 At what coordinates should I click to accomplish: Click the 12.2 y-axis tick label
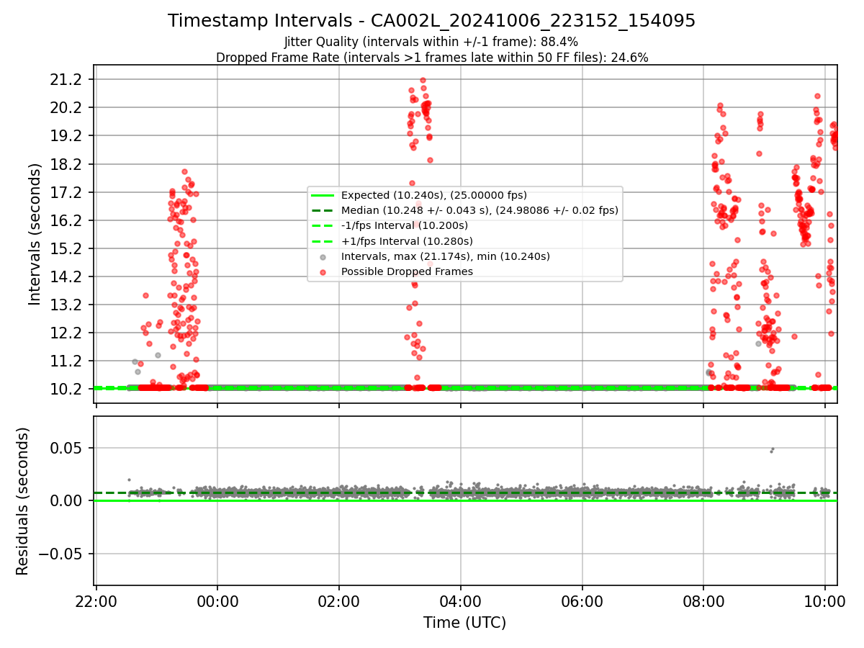click(x=67, y=333)
